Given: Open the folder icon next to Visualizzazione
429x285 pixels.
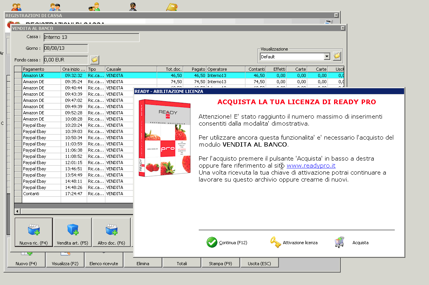Looking at the screenshot, I should pyautogui.click(x=337, y=56).
